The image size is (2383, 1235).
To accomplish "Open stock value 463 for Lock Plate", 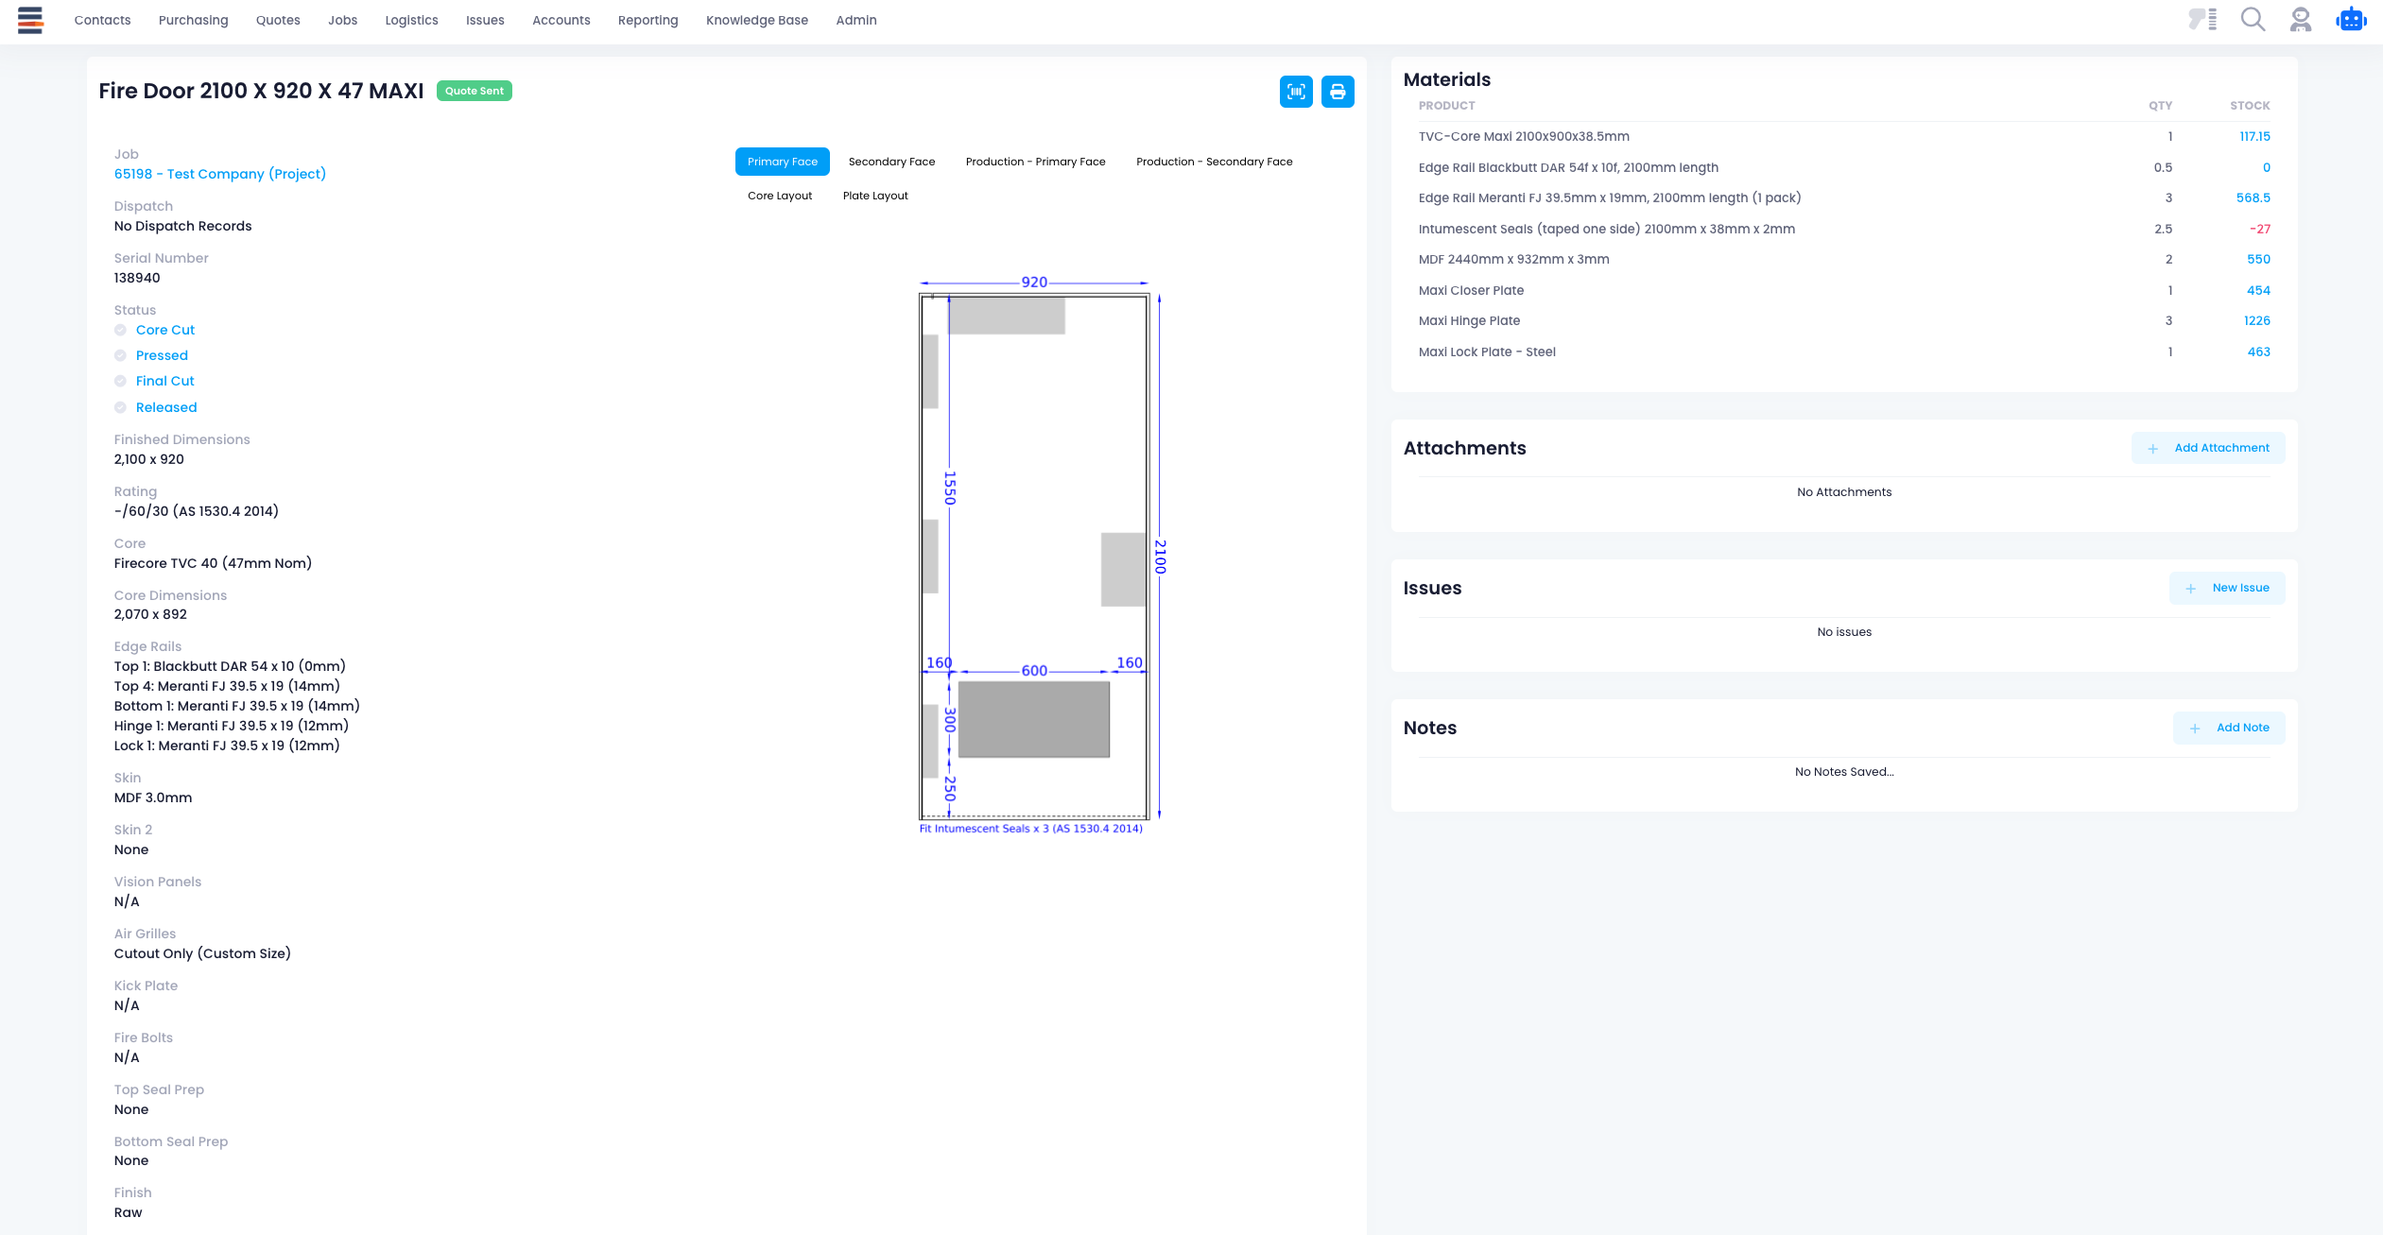I will tap(2258, 352).
